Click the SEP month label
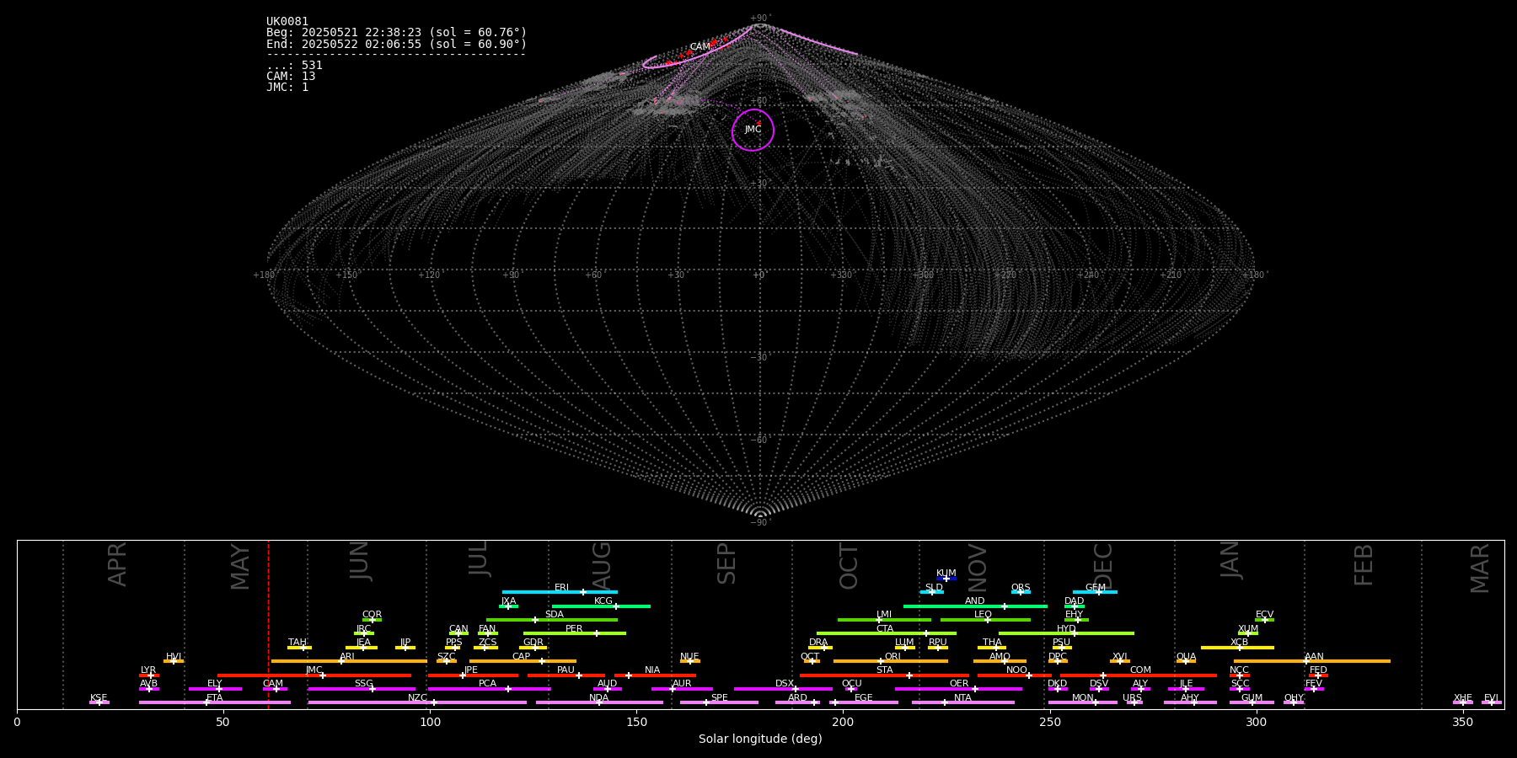Viewport: 1517px width, 758px height. point(726,563)
